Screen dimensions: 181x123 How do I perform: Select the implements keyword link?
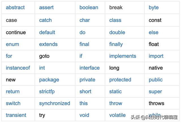coord(123,56)
